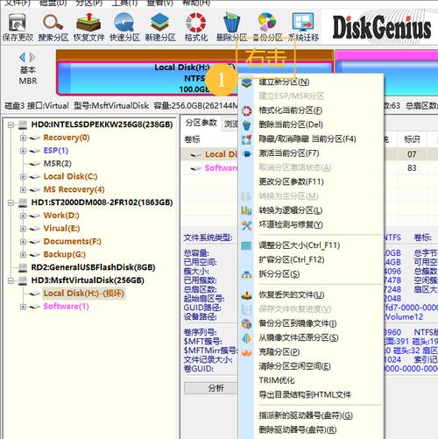Expand the Backup(G:) node
This screenshot has height=439, width=438.
(x=23, y=255)
